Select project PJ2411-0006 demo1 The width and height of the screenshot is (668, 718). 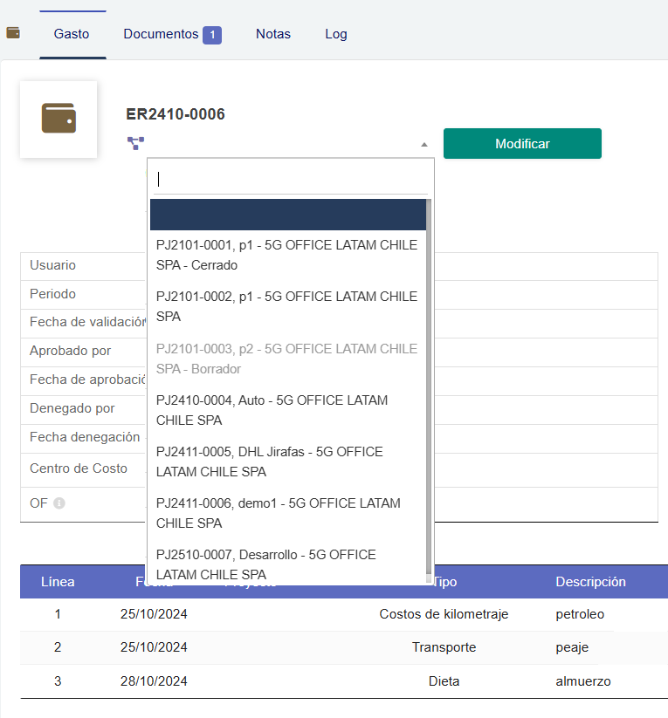point(286,513)
